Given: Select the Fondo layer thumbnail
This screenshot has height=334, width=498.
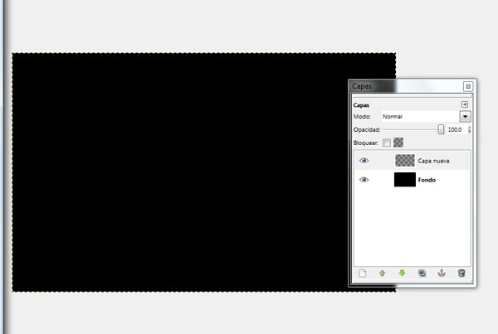Looking at the screenshot, I should (x=405, y=180).
